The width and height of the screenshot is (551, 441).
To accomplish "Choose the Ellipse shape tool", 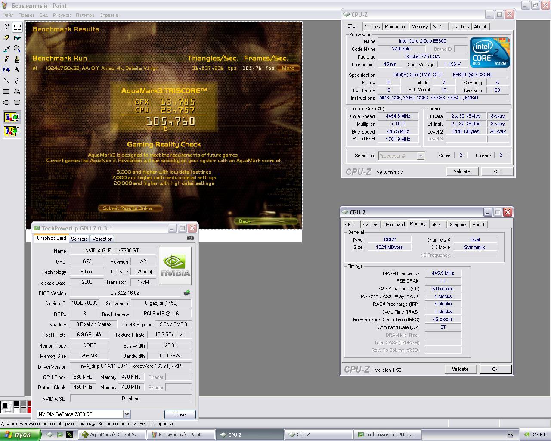I will coord(6,102).
